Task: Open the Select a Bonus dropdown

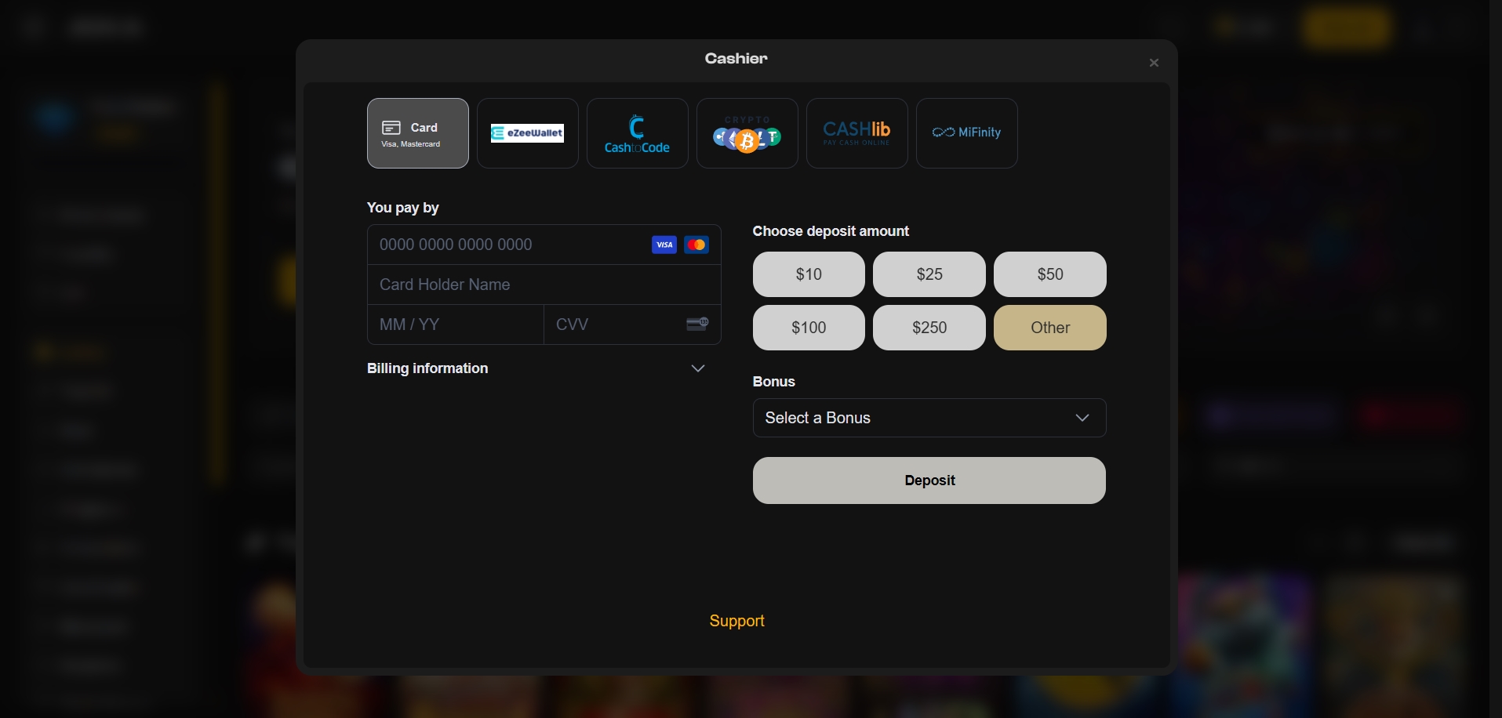Action: (929, 418)
